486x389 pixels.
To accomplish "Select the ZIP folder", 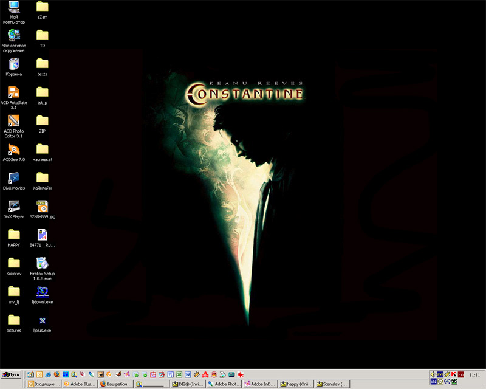I will tap(43, 124).
